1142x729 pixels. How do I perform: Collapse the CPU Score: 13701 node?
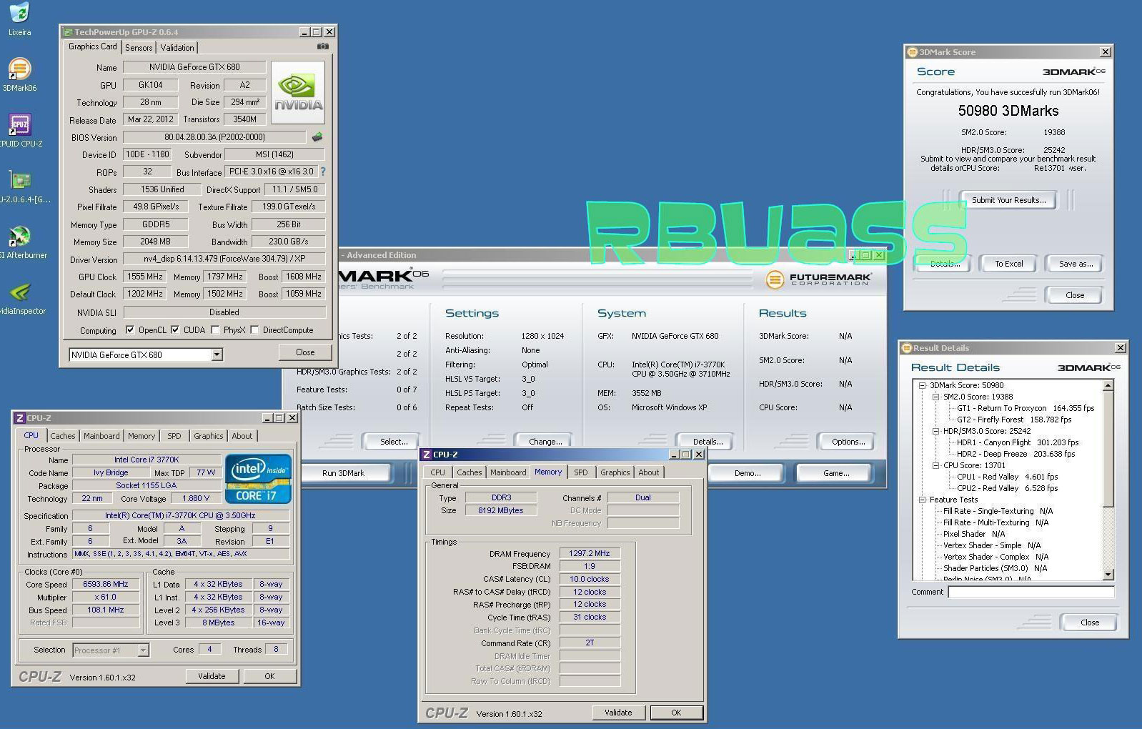tap(935, 465)
